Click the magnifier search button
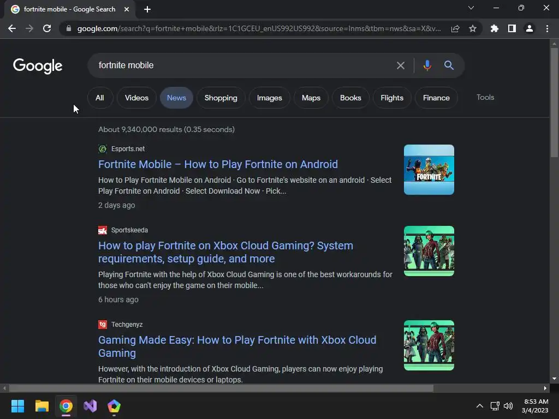Screen dimensions: 559x419 (449, 65)
